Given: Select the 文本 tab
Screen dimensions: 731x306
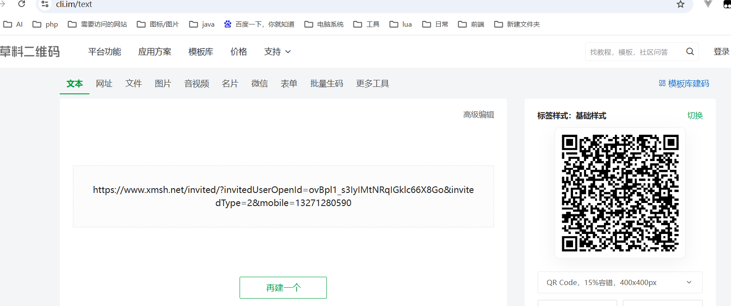Looking at the screenshot, I should [x=75, y=83].
